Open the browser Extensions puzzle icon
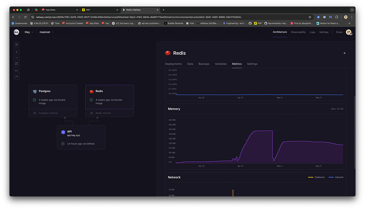The width and height of the screenshot is (365, 209). pos(337,17)
